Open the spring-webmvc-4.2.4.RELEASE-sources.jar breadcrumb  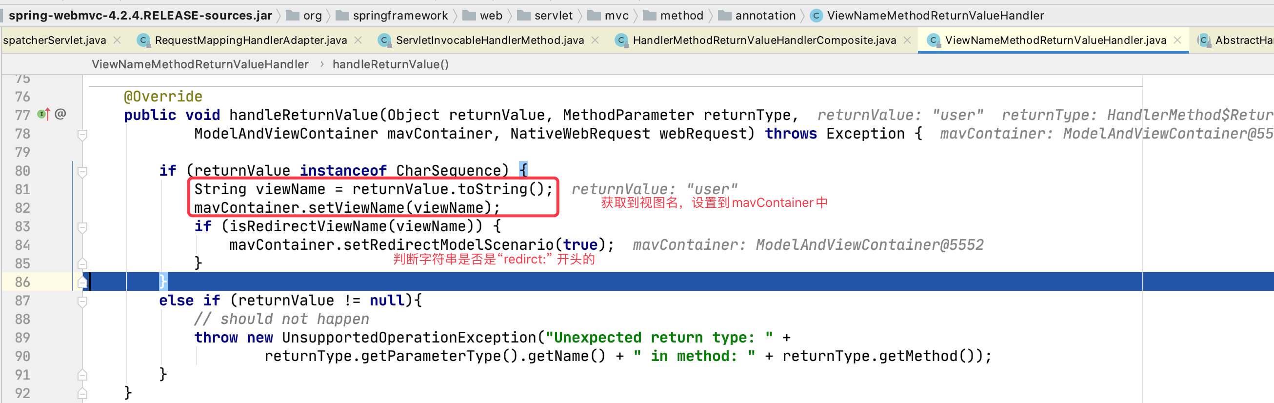(140, 16)
